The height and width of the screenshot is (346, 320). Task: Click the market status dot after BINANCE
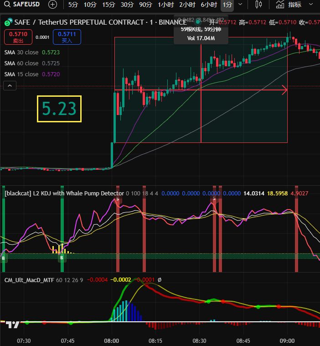(198, 22)
